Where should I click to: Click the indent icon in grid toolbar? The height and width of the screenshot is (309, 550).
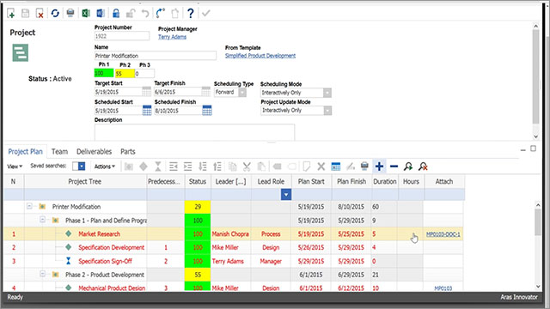coord(188,167)
